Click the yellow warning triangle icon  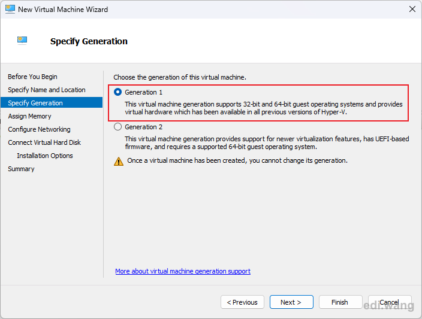coord(119,161)
